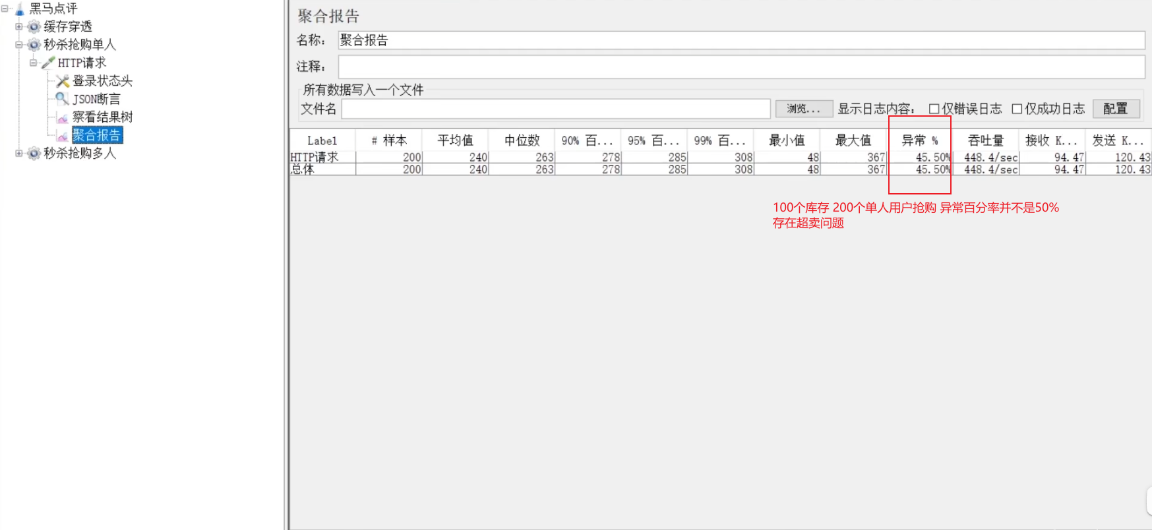This screenshot has height=530, width=1152.
Task: Click into the 注释 input field
Action: (741, 67)
